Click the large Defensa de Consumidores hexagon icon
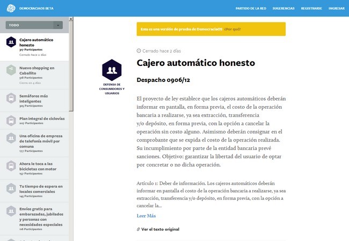The image size is (349, 241). [112, 70]
